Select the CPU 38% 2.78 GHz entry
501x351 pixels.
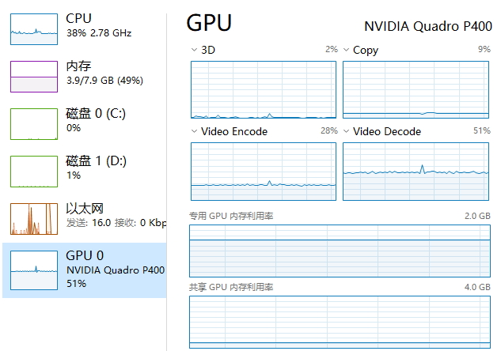[98, 25]
